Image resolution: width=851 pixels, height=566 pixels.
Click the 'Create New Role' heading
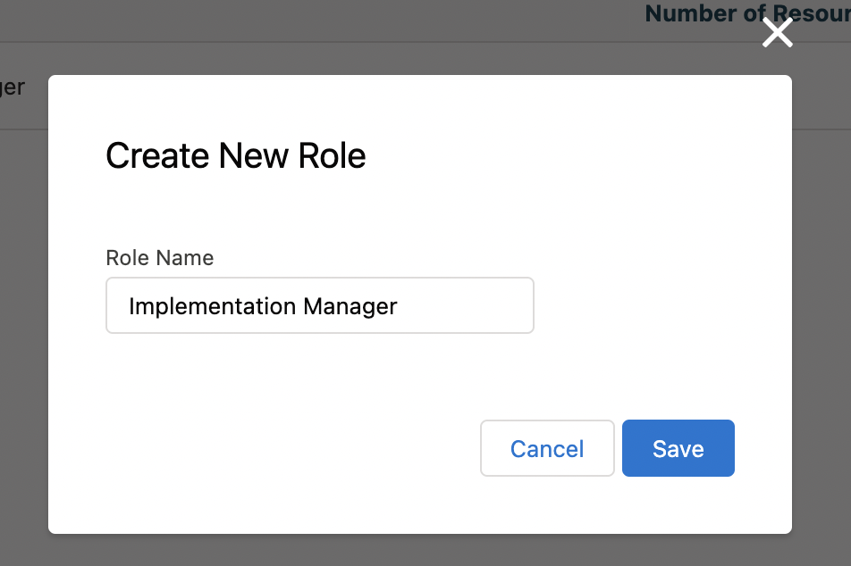(236, 155)
